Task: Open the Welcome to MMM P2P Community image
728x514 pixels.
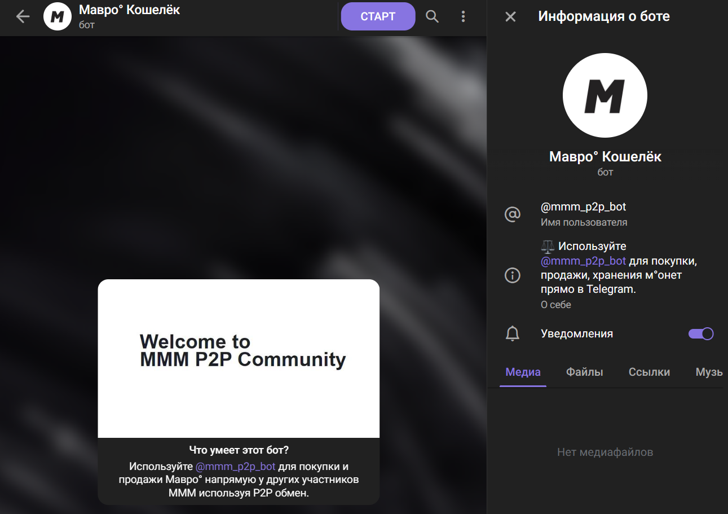Action: [x=239, y=358]
